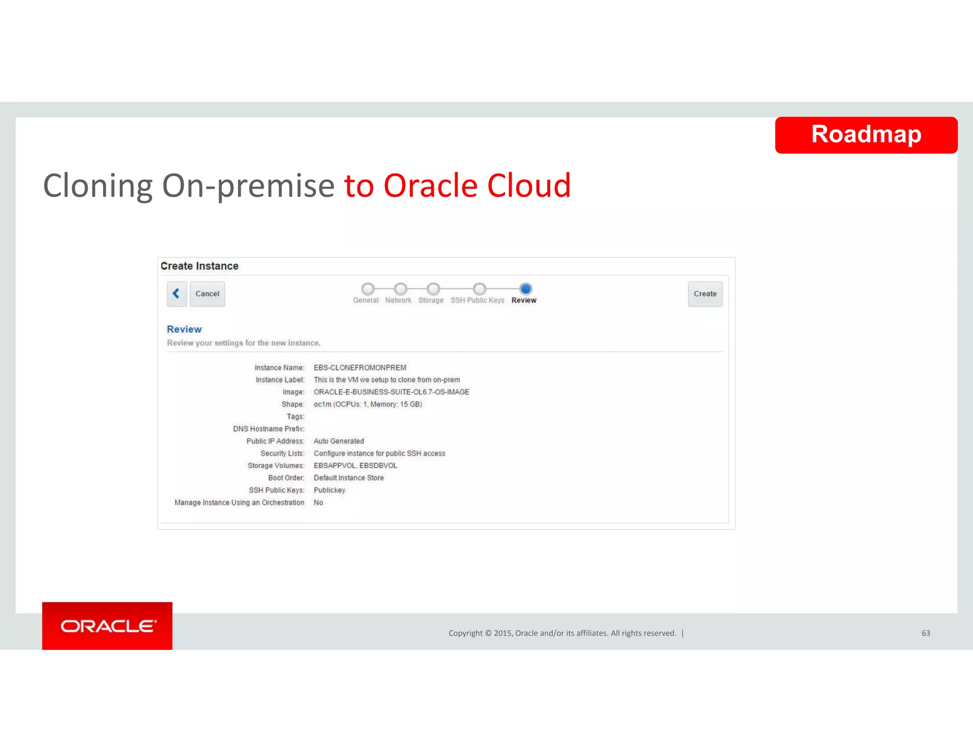Click storage volumes EBSAPPVOL, EBSDBVOL

(x=355, y=466)
